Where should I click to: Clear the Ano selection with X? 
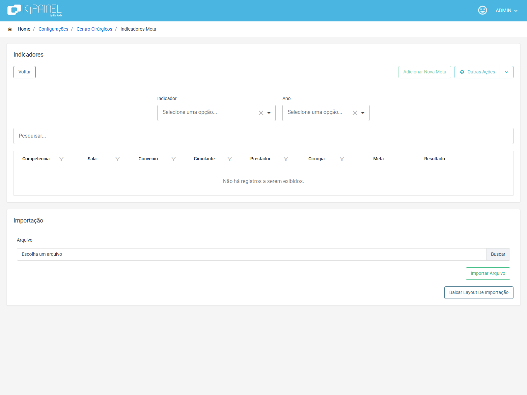click(355, 113)
